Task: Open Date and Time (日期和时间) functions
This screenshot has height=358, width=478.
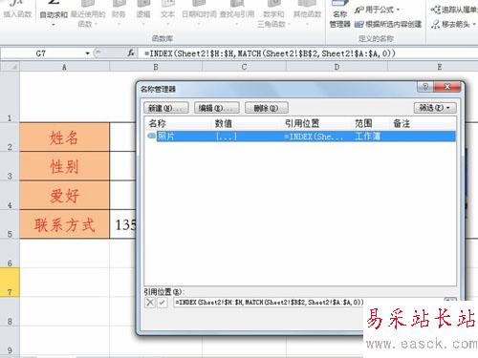Action: coord(199,12)
